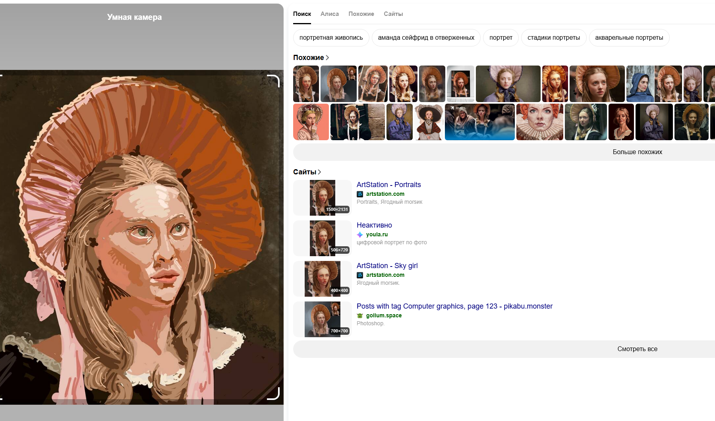Open the Алиса tab
715x421 pixels.
pyautogui.click(x=330, y=14)
